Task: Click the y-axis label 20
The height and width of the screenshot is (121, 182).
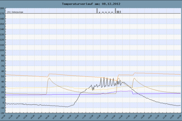Action: click(3, 92)
